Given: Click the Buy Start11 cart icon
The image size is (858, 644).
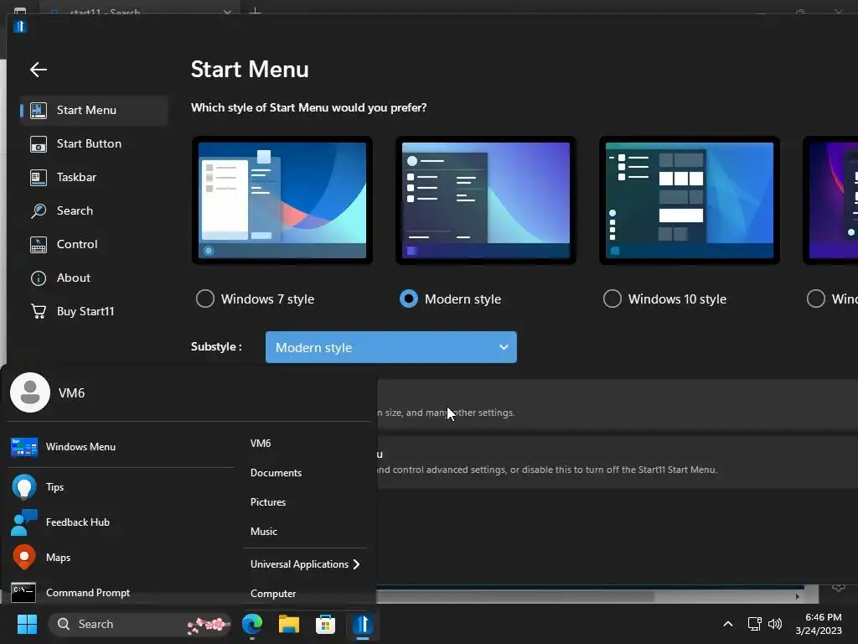Looking at the screenshot, I should coord(39,311).
